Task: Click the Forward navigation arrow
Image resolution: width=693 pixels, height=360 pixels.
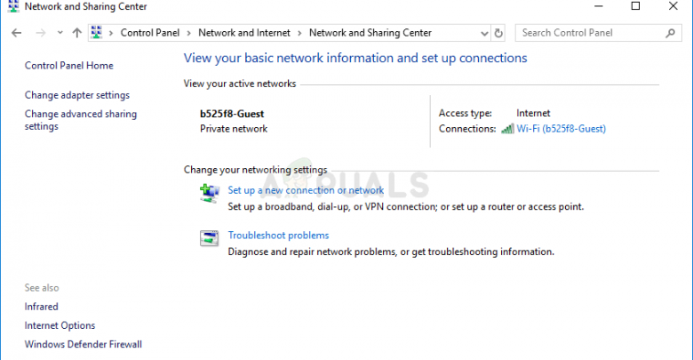Action: (x=40, y=33)
